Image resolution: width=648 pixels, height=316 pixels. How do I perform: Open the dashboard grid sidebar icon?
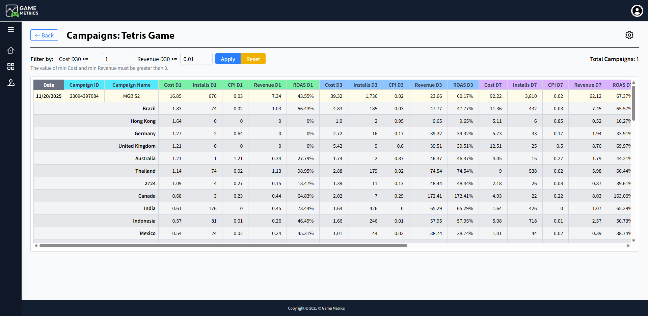tap(11, 66)
